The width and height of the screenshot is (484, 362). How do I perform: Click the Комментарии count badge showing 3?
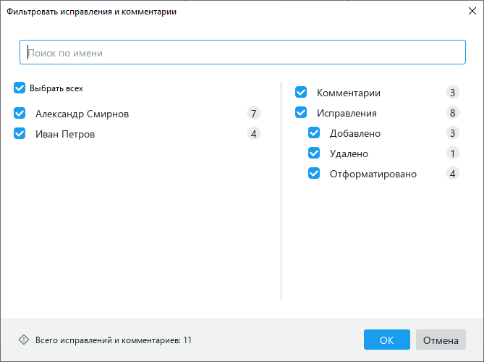[452, 93]
